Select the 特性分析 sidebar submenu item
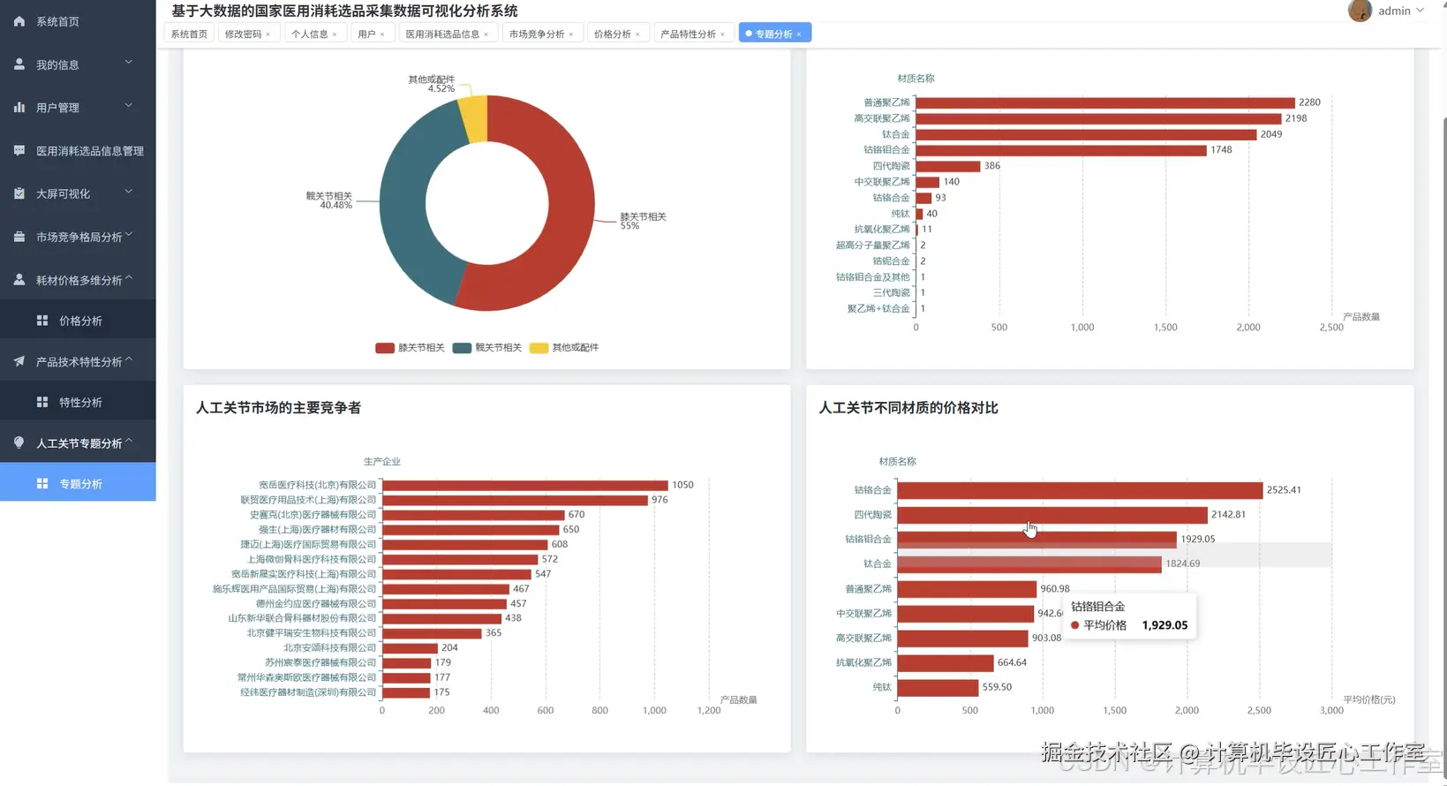Image resolution: width=1447 pixels, height=786 pixels. pos(78,402)
